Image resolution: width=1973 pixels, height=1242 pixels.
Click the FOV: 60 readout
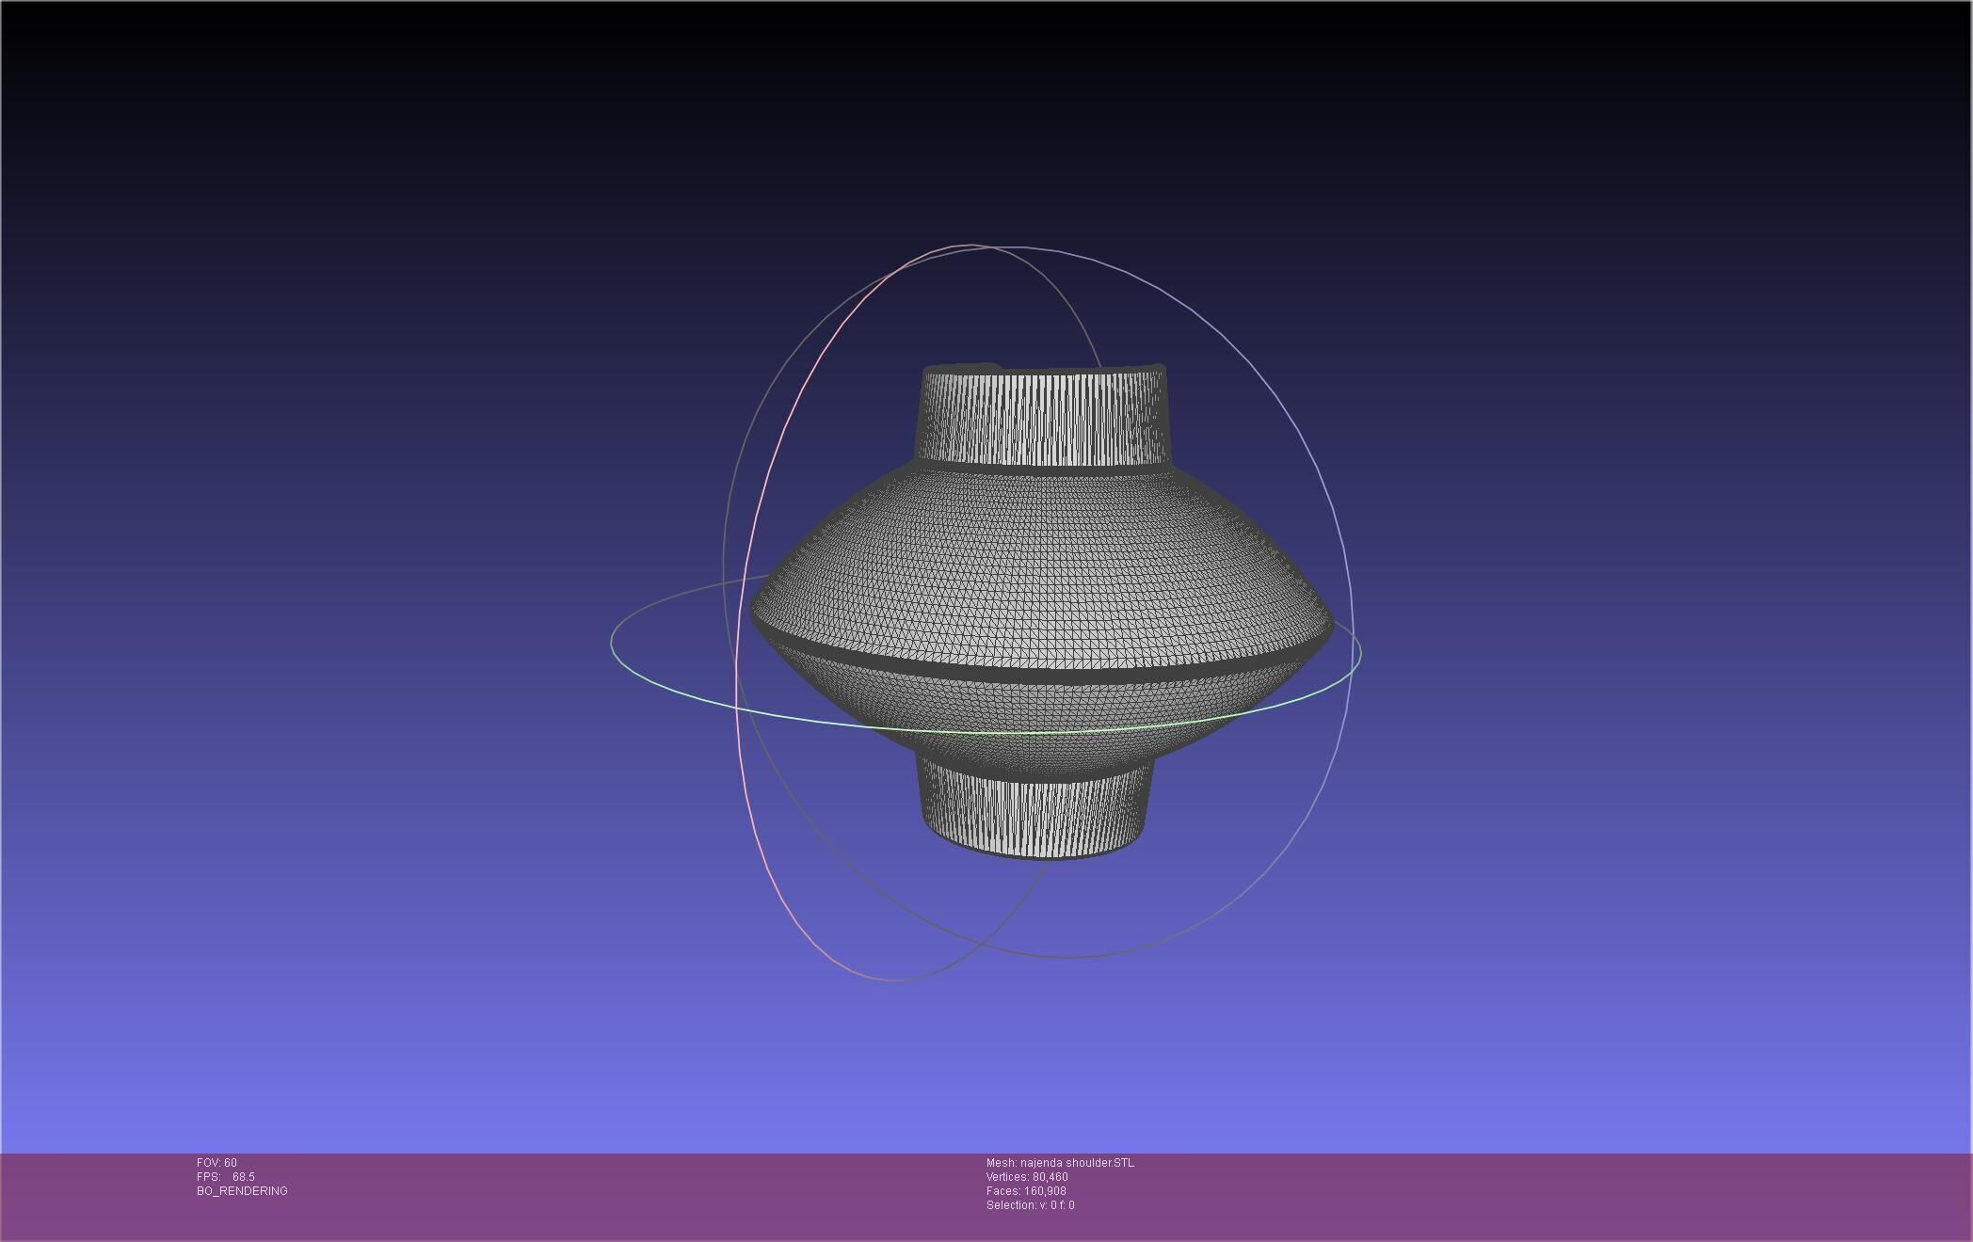(x=217, y=1163)
